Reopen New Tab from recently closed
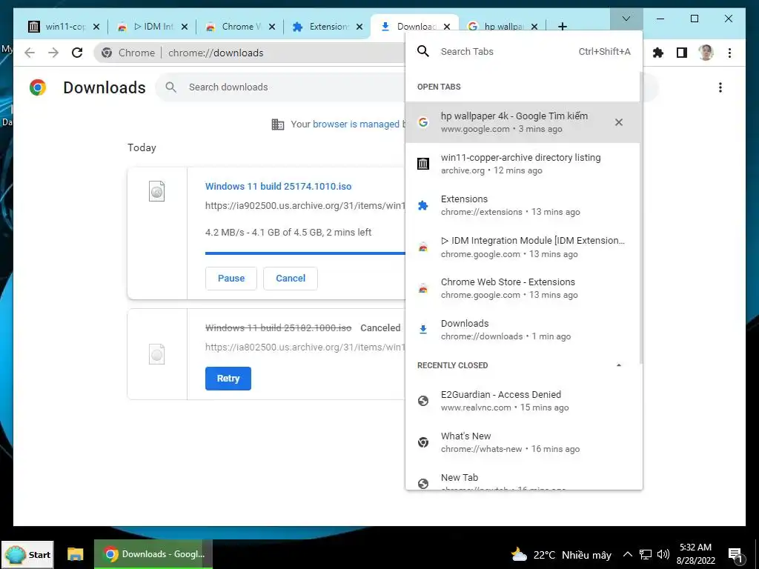The image size is (759, 569). 523,476
